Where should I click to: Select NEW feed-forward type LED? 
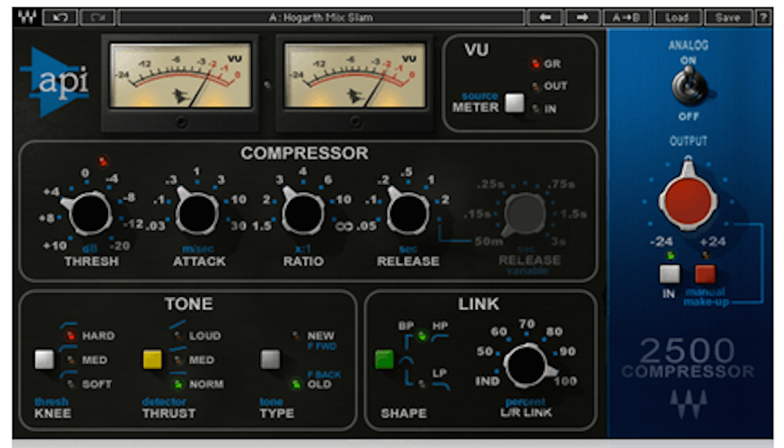click(296, 335)
